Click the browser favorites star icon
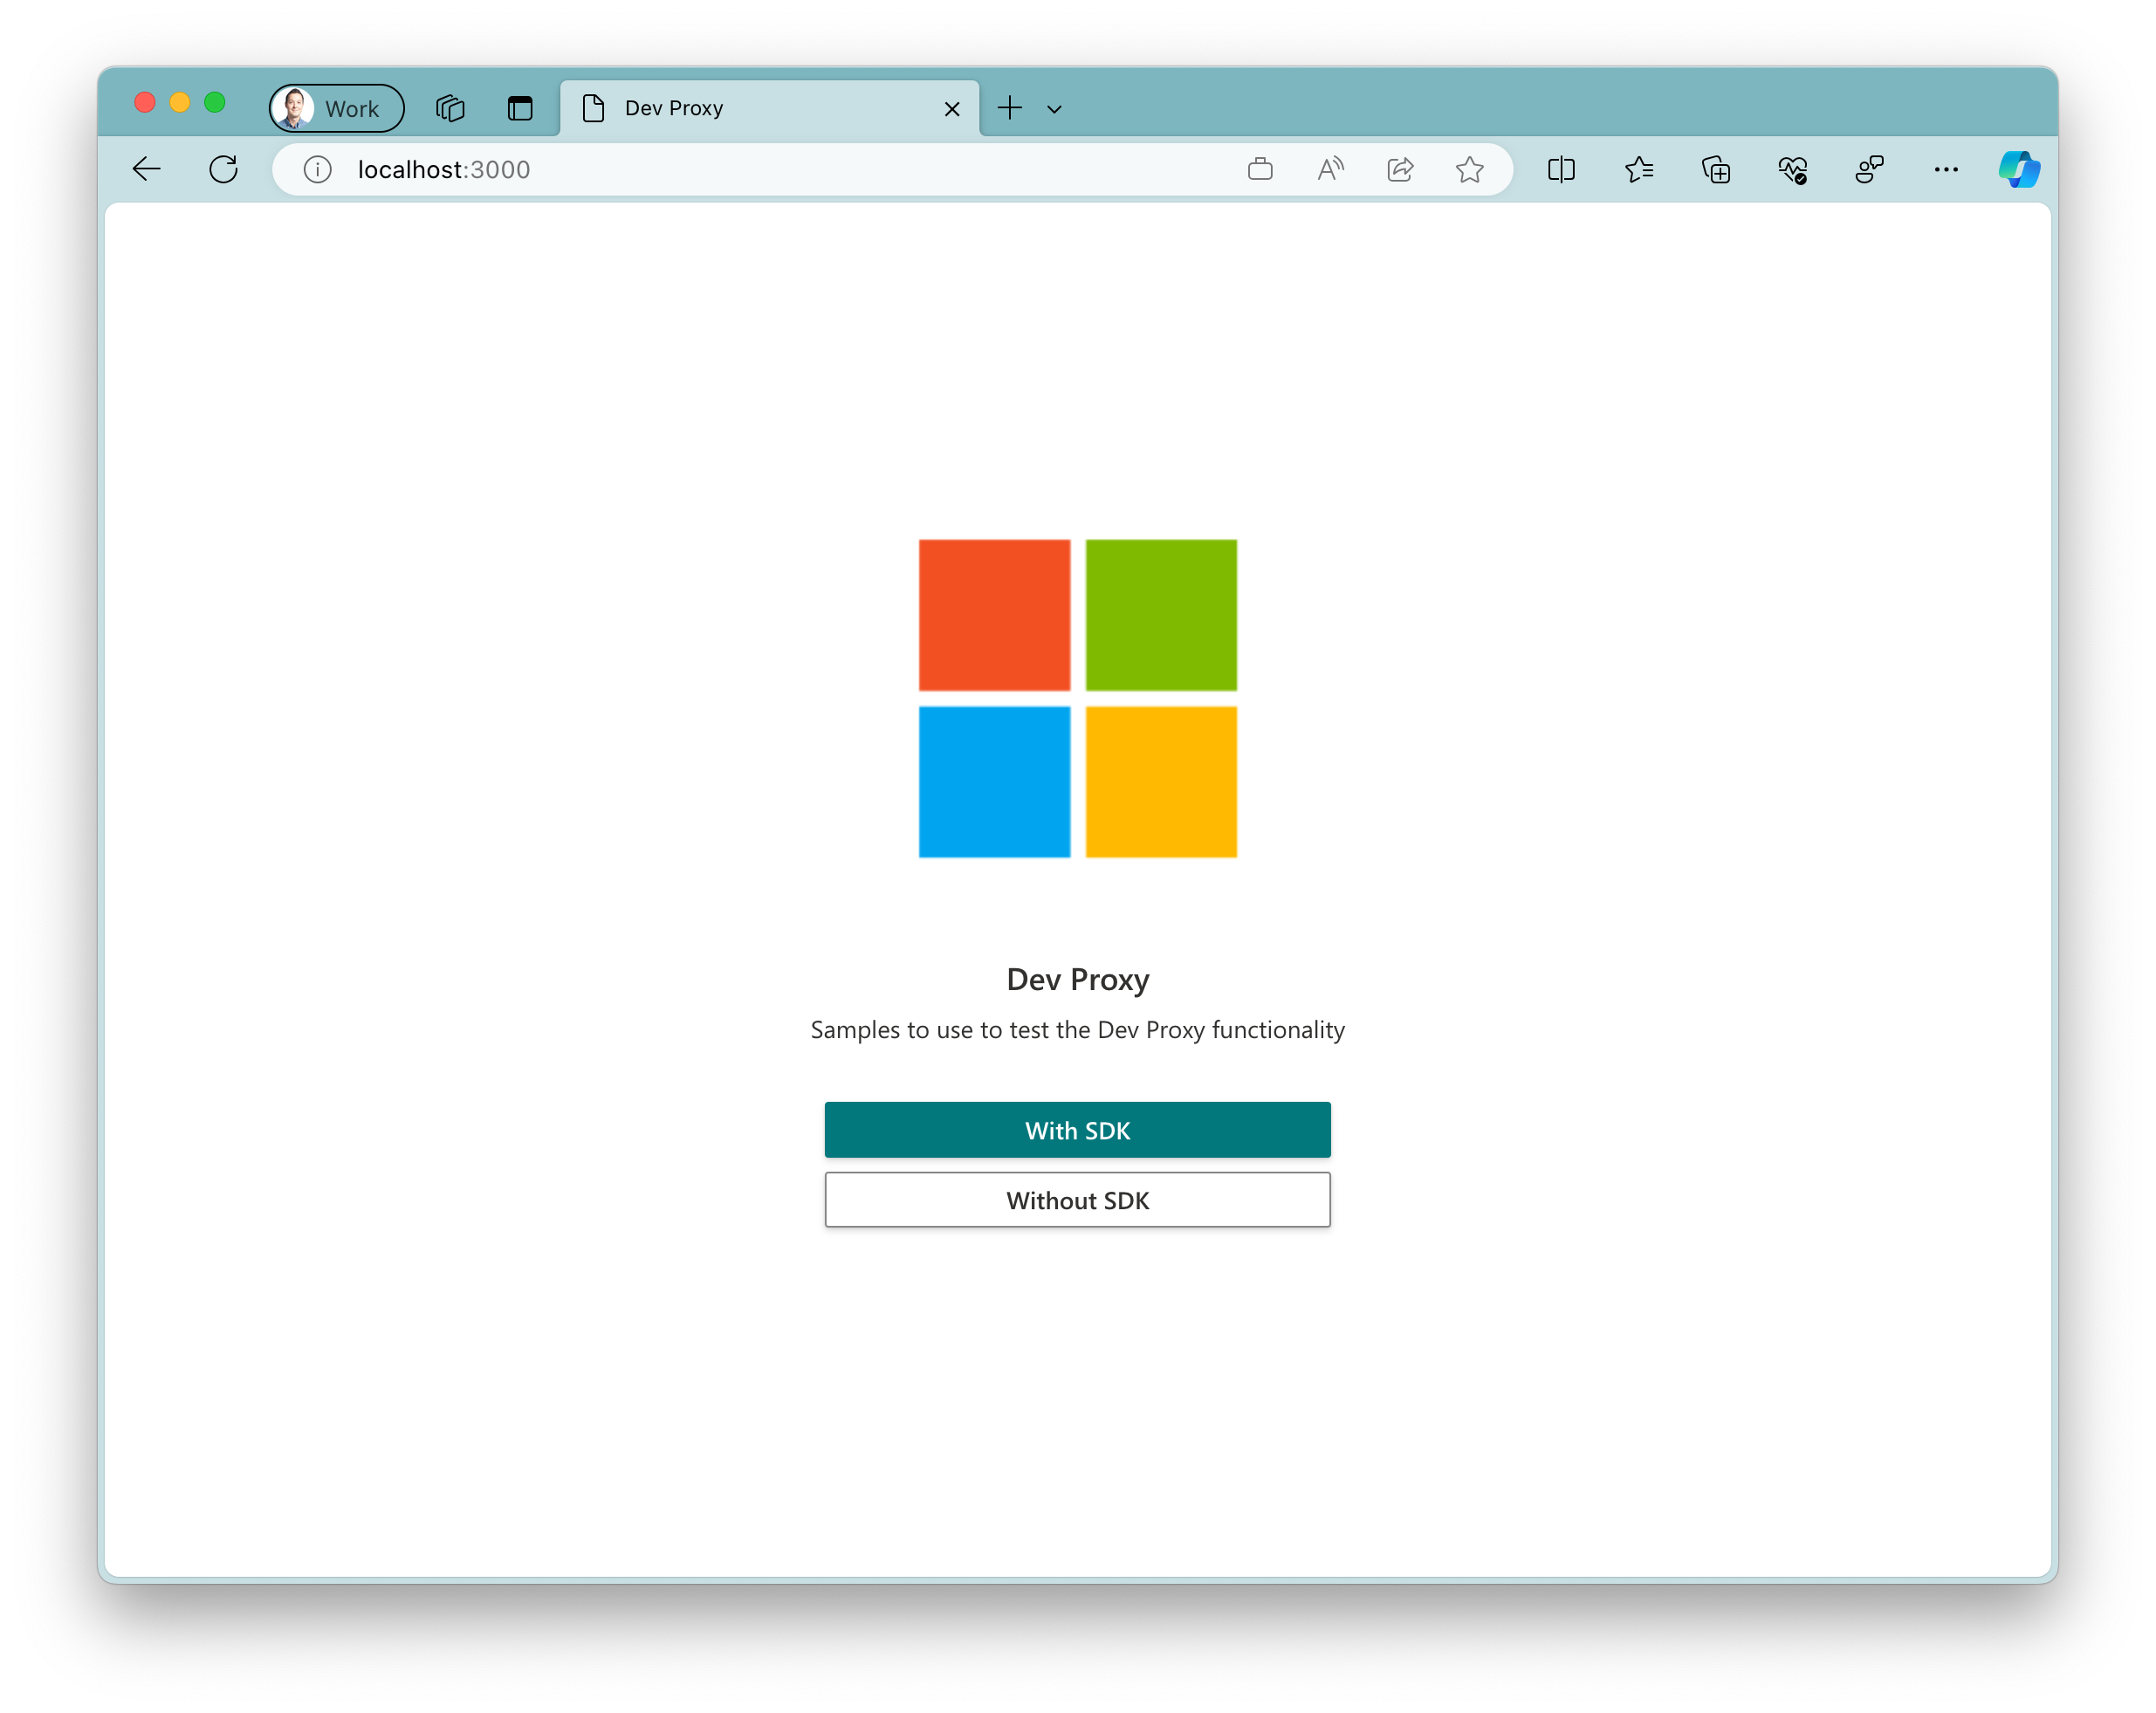2156x1713 pixels. [x=1468, y=169]
